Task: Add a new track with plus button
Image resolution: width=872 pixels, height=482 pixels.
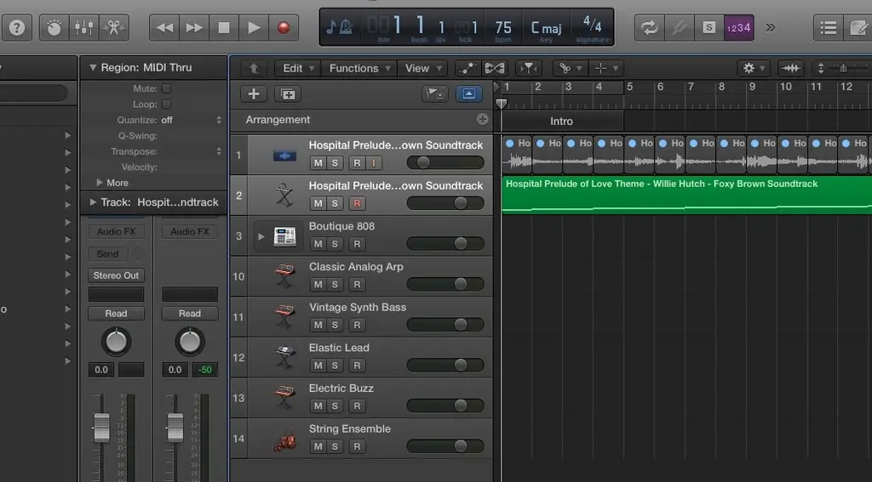Action: 254,94
